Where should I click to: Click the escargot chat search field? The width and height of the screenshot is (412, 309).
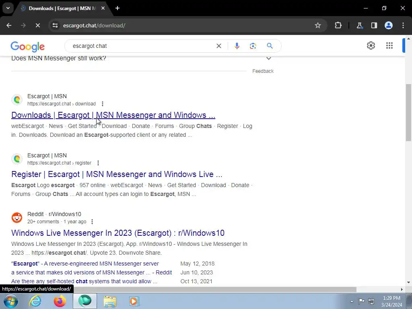(x=142, y=46)
